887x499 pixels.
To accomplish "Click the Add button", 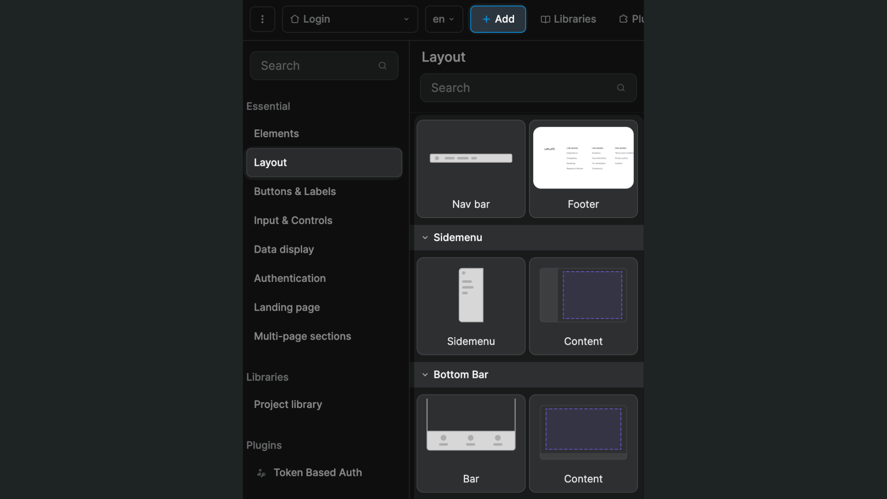I will point(498,19).
